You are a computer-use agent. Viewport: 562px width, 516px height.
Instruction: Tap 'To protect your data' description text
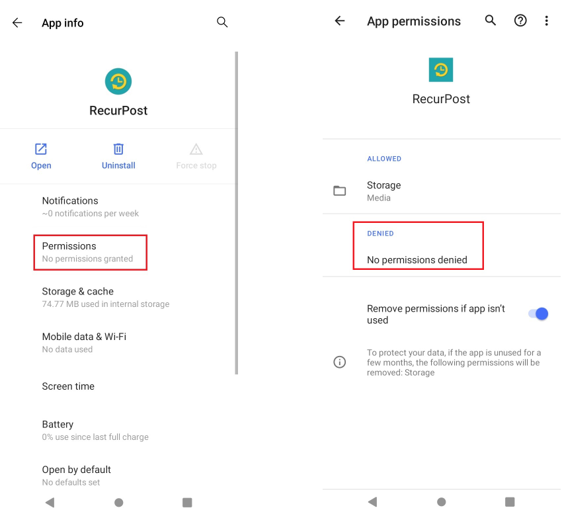point(454,363)
